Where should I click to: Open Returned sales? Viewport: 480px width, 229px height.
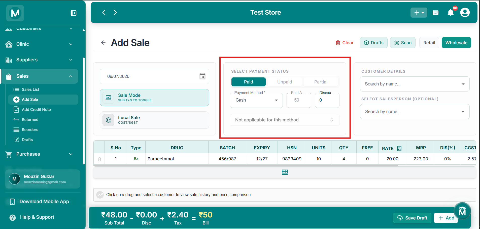(x=43, y=120)
